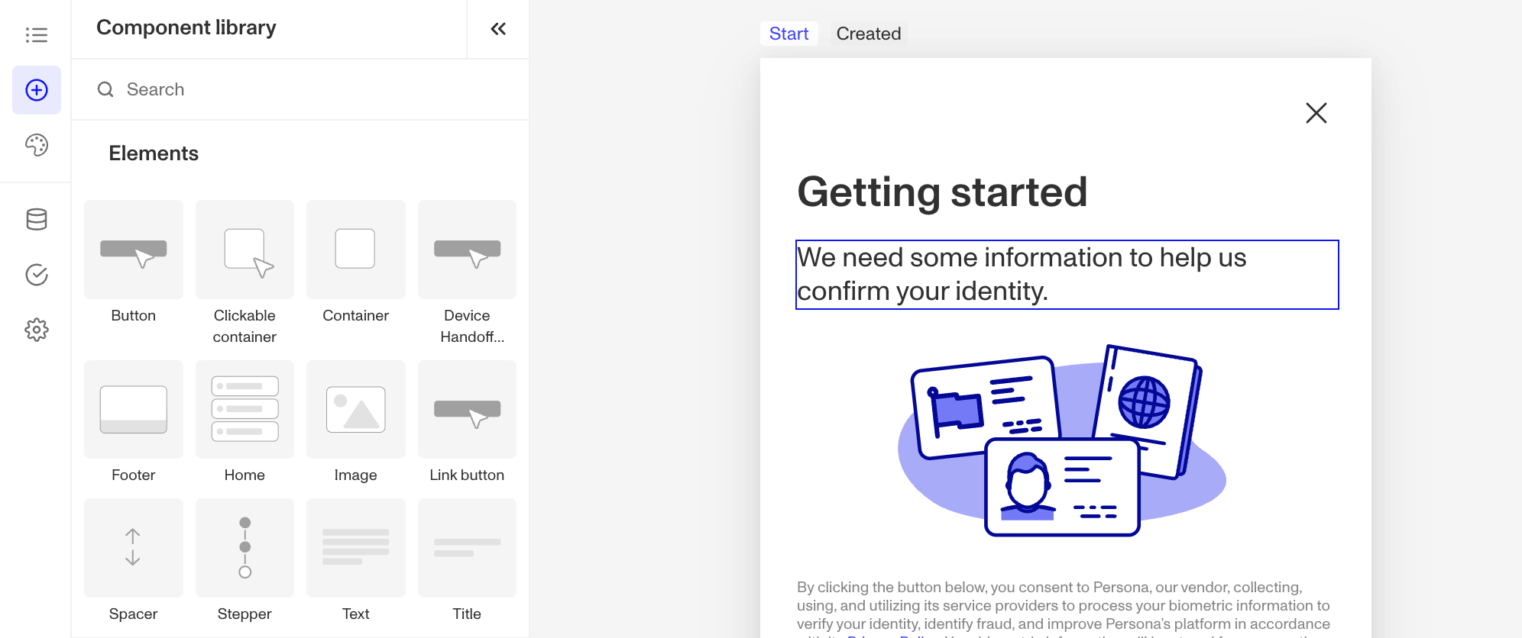Select the 'Getting started' title
This screenshot has width=1522, height=638.
pos(942,192)
